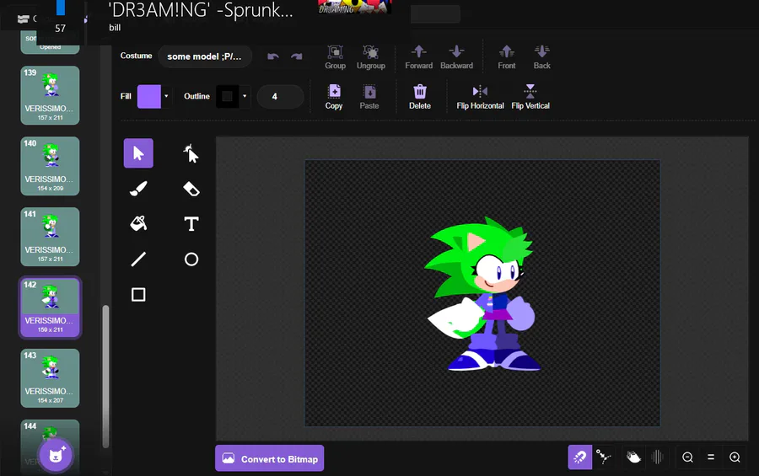759x476 pixels.
Task: Select costume 141 thumbnail
Action: 50,237
